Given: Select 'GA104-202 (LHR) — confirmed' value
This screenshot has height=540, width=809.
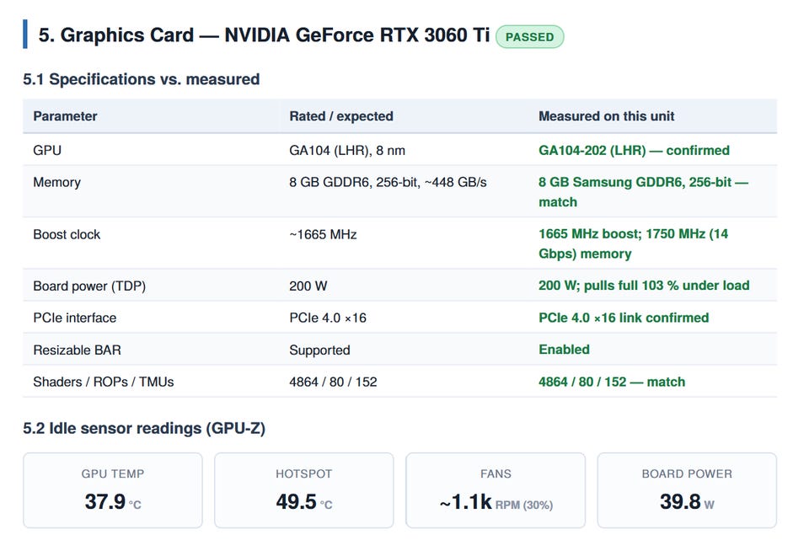Looking at the screenshot, I should pos(634,150).
